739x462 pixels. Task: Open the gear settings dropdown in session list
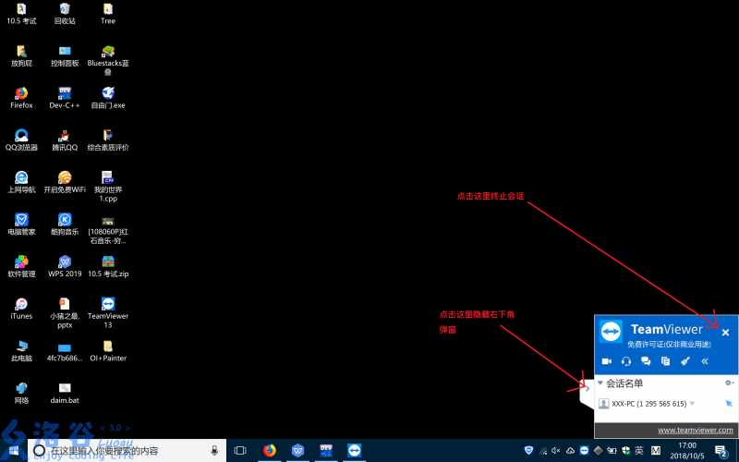[x=728, y=383]
